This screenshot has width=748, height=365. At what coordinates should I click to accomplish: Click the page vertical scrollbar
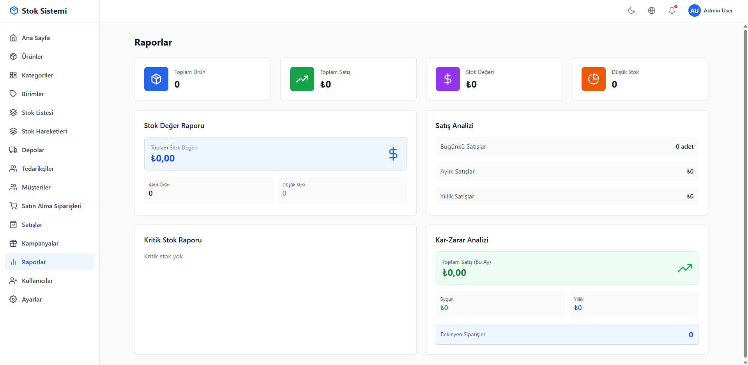[x=745, y=194]
